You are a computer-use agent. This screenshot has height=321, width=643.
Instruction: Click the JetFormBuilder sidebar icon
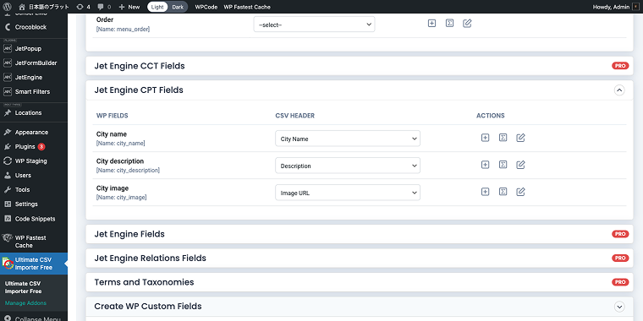[8, 63]
